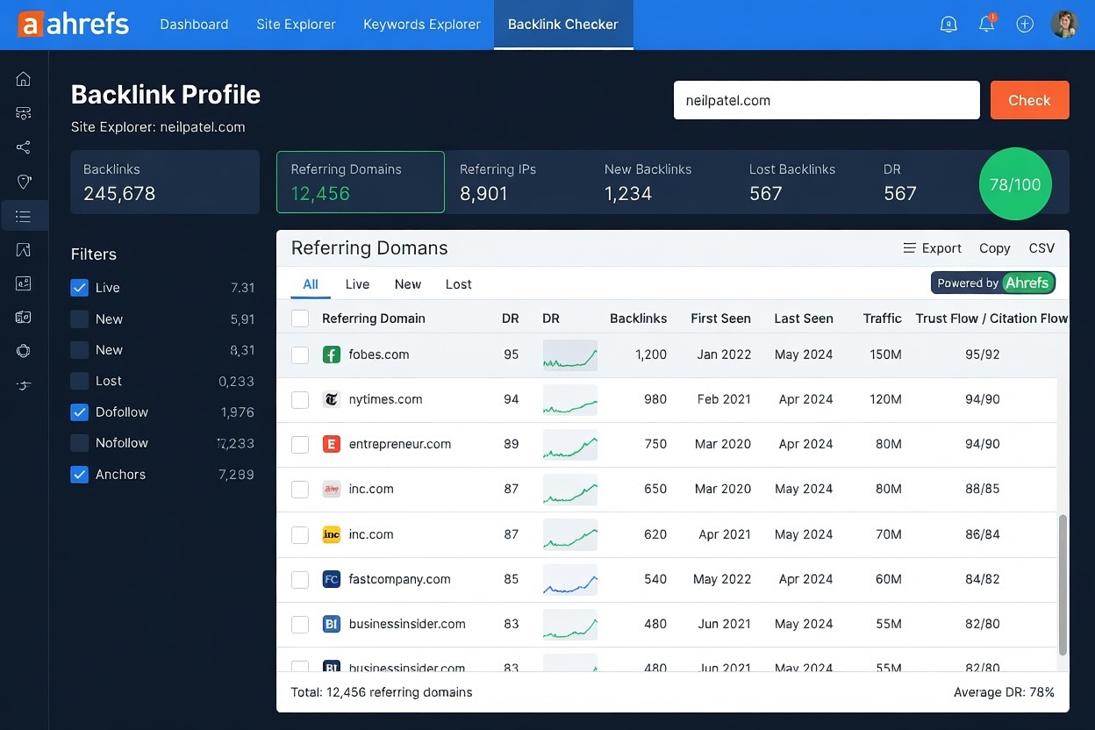Click inside the neilpatel.com search field
The height and width of the screenshot is (730, 1095).
[826, 100]
